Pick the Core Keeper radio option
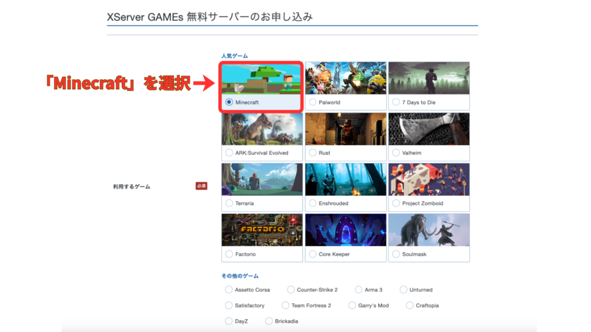 coord(313,254)
